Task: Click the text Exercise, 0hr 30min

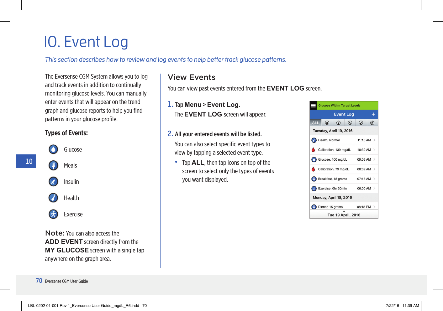Action: (332, 189)
